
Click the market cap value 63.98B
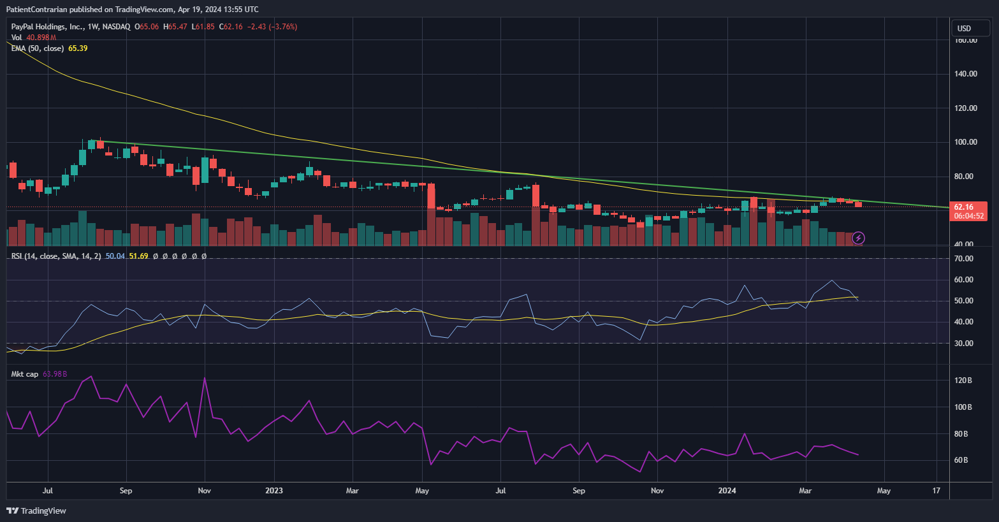click(x=55, y=374)
